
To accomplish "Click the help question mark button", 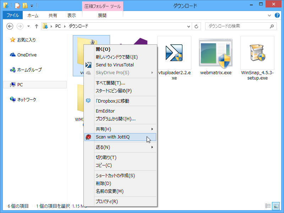I will (x=278, y=15).
